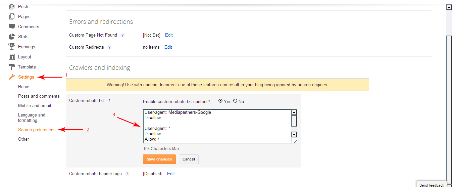Viewport: 452px width, 187px height.
Task: Select No for custom robots.txt content
Action: coord(235,101)
